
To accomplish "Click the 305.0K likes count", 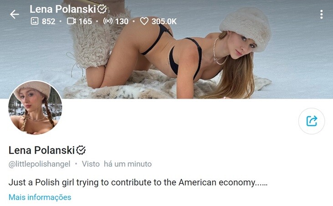I will (x=164, y=21).
